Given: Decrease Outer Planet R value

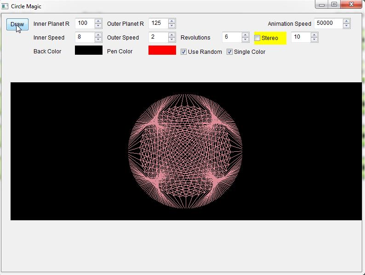Looking at the screenshot, I should point(171,26).
